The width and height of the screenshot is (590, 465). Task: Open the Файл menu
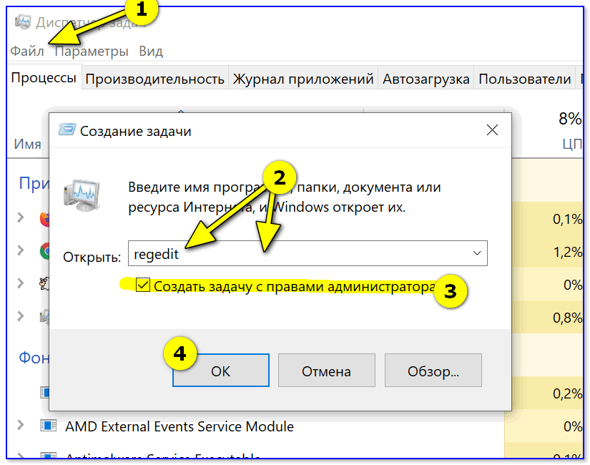(26, 51)
